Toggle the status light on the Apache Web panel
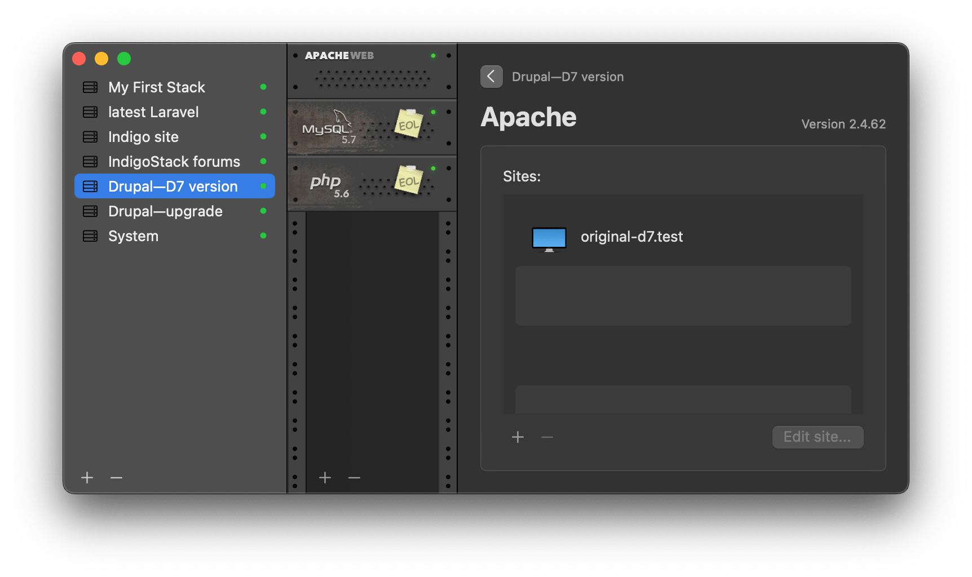 click(x=433, y=55)
